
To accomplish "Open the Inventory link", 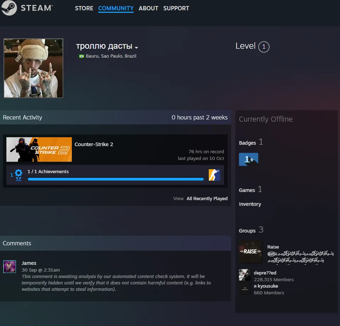I will point(250,204).
